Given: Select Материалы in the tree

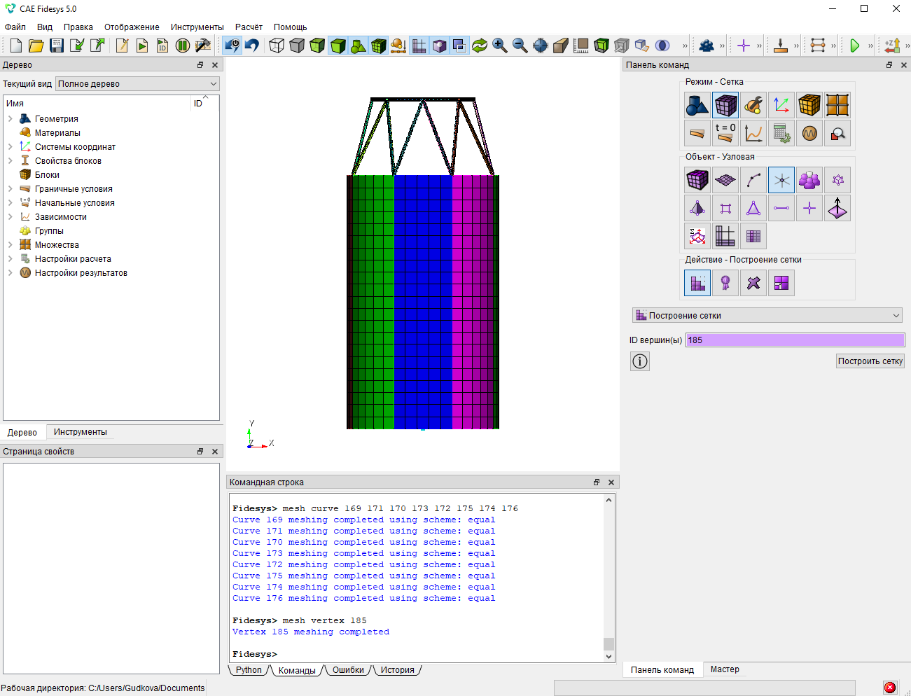Looking at the screenshot, I should 57,133.
